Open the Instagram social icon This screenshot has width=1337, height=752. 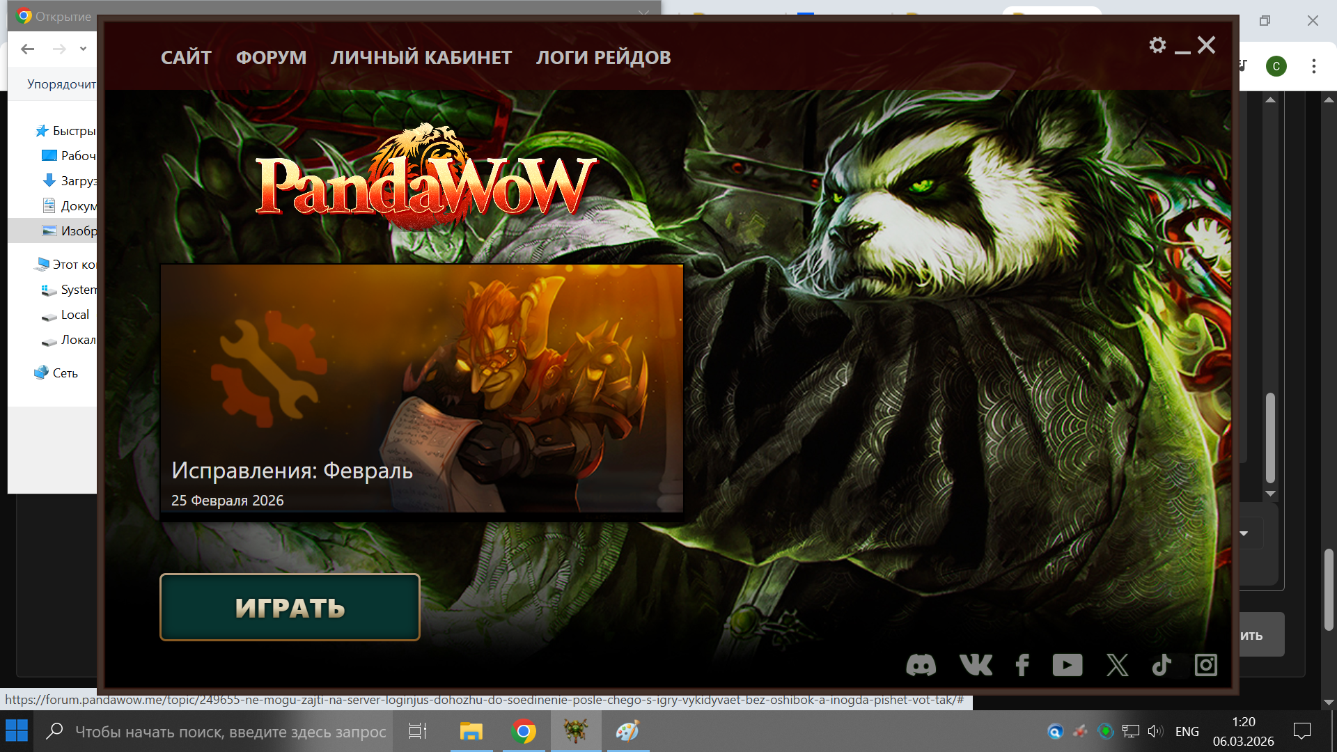(1206, 666)
